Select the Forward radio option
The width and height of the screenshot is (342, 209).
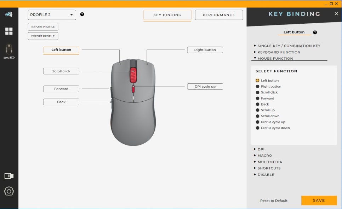point(258,98)
